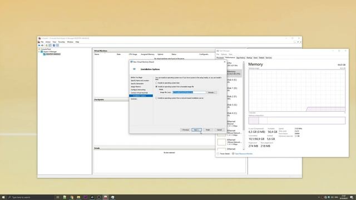Click the Back arrow in Hyper-V Manager toolbar
This screenshot has height=200, width=356.
[39, 46]
